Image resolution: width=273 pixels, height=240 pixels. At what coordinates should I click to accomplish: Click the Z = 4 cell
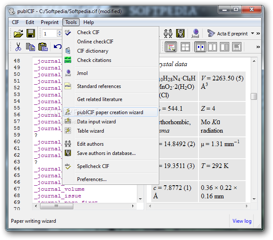tap(222, 109)
